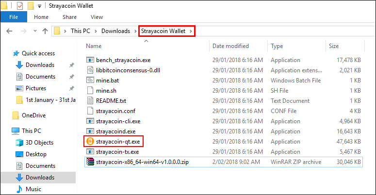Click the pin beside Quick access Pictures
The width and height of the screenshot is (376, 195).
click(71, 88)
